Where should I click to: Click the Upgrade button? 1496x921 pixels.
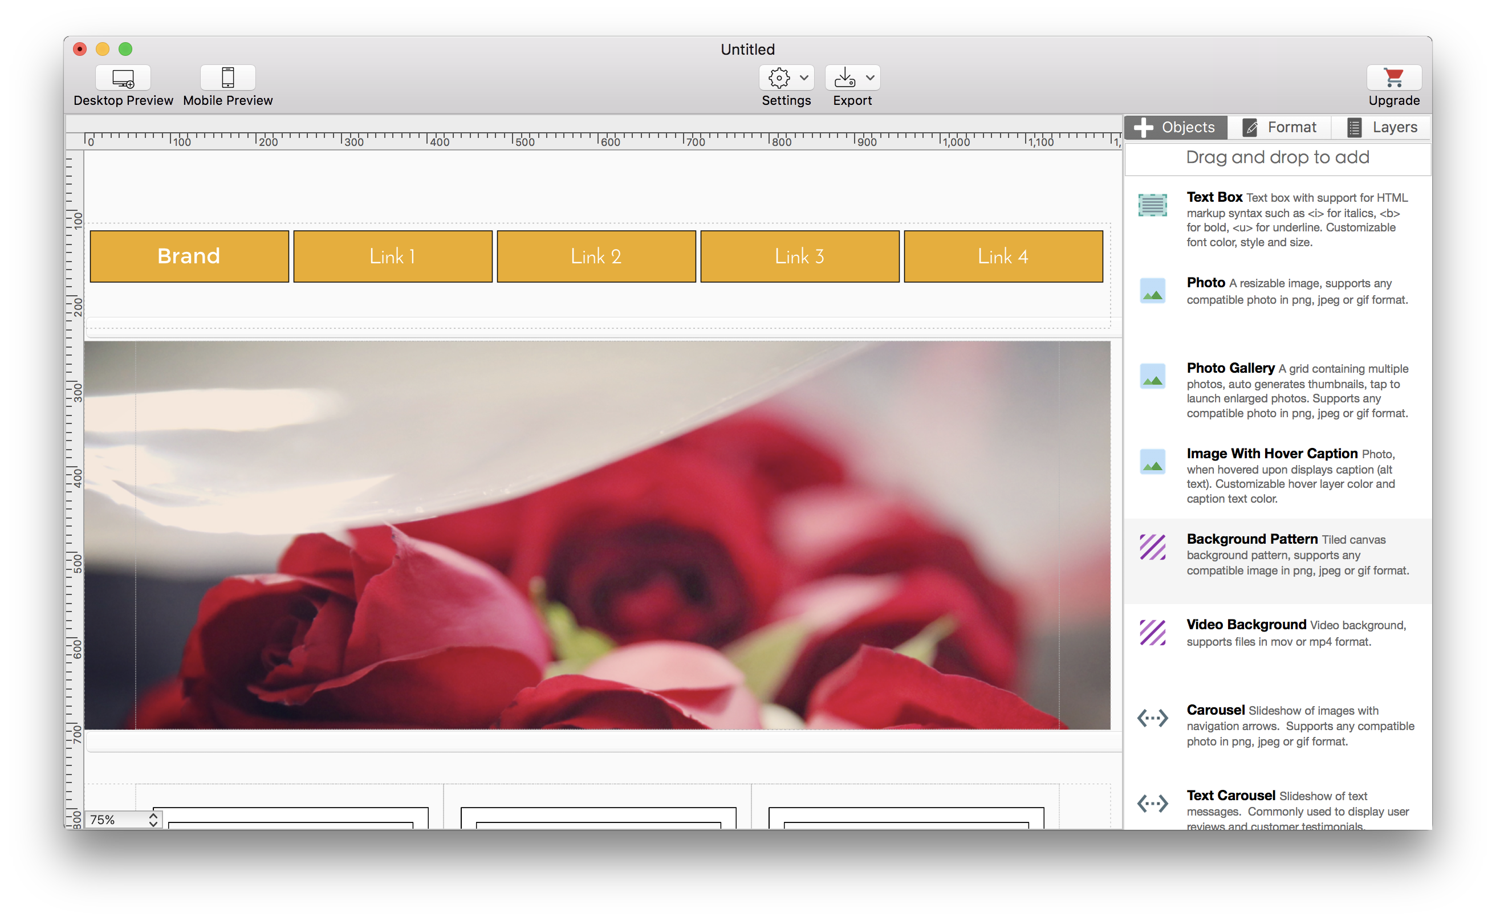point(1392,85)
